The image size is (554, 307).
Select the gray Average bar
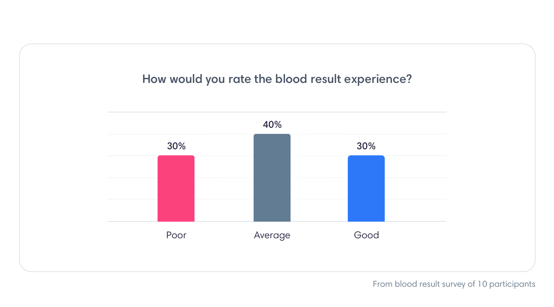272,178
